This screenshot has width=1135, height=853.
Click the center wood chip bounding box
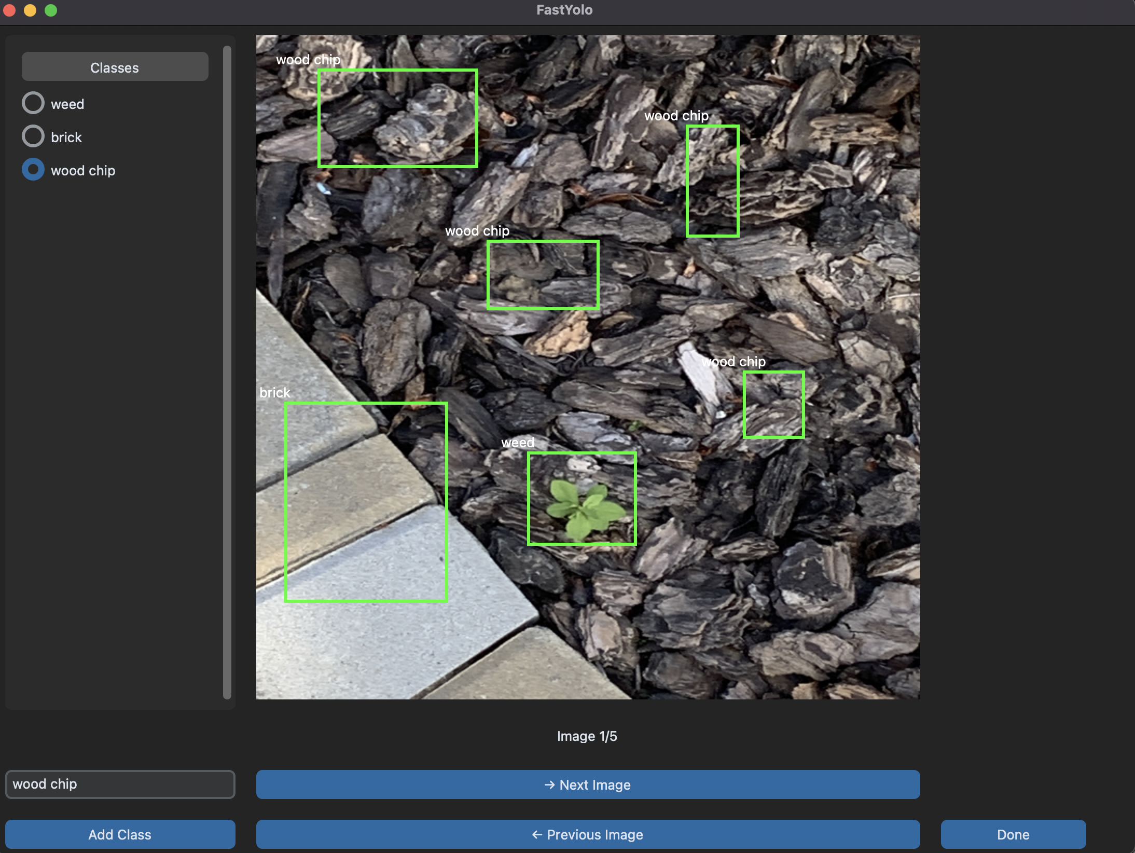click(x=543, y=275)
